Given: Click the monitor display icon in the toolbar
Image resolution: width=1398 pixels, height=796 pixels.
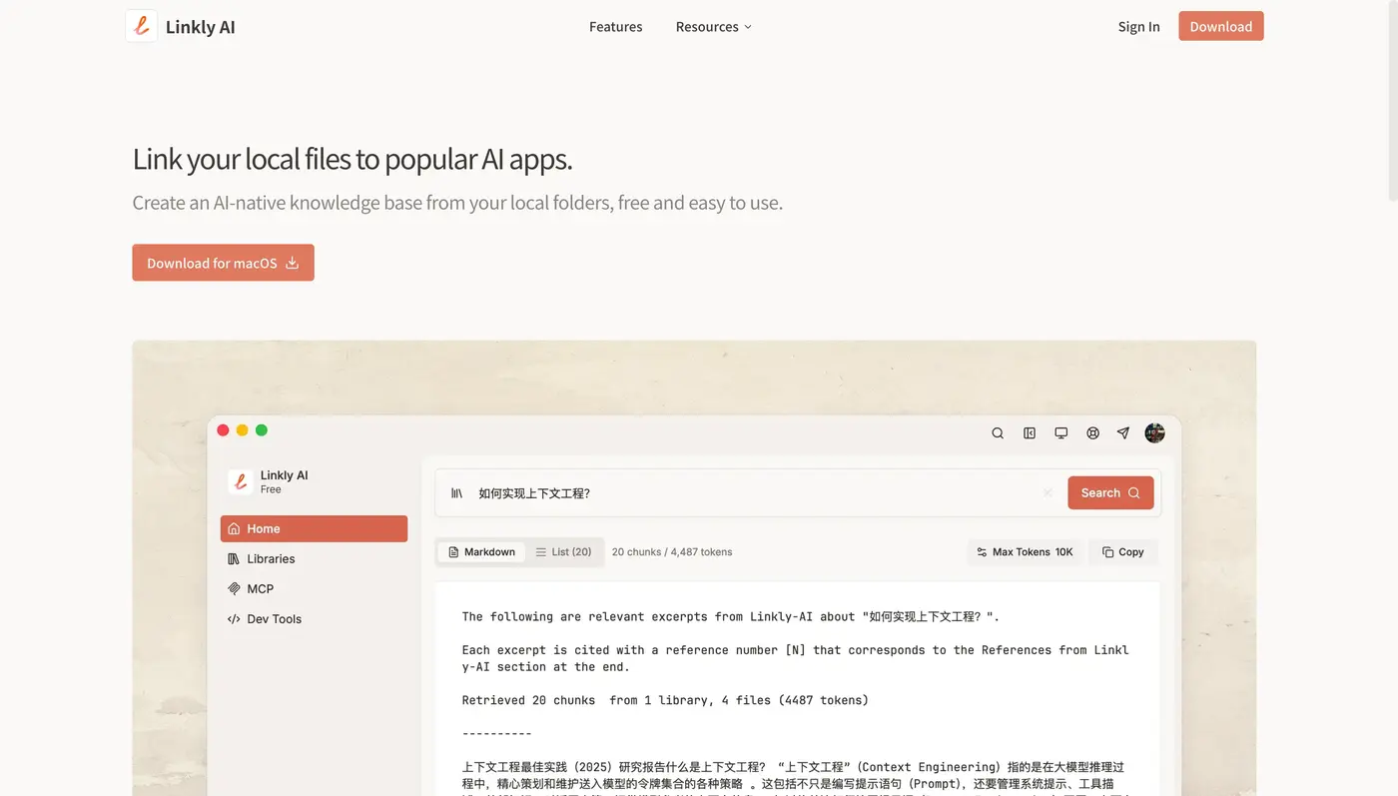Looking at the screenshot, I should coord(1060,432).
